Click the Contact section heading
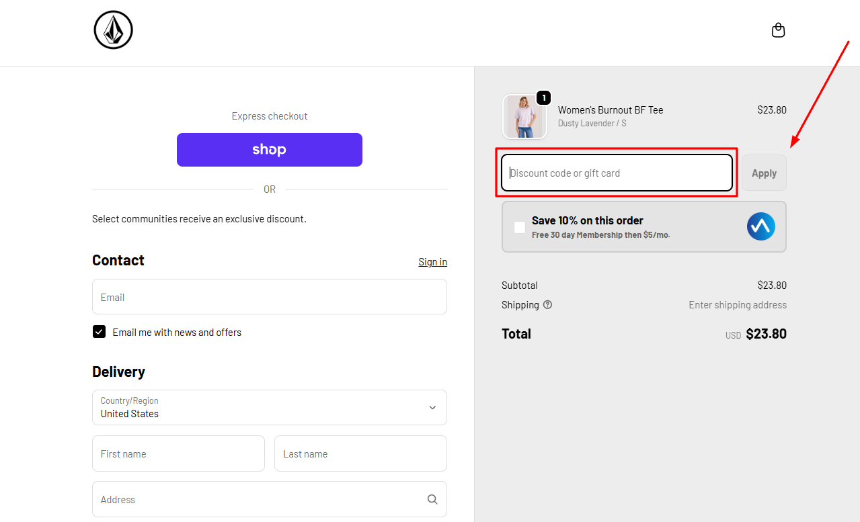Viewport: 860px width, 522px height. pyautogui.click(x=118, y=260)
